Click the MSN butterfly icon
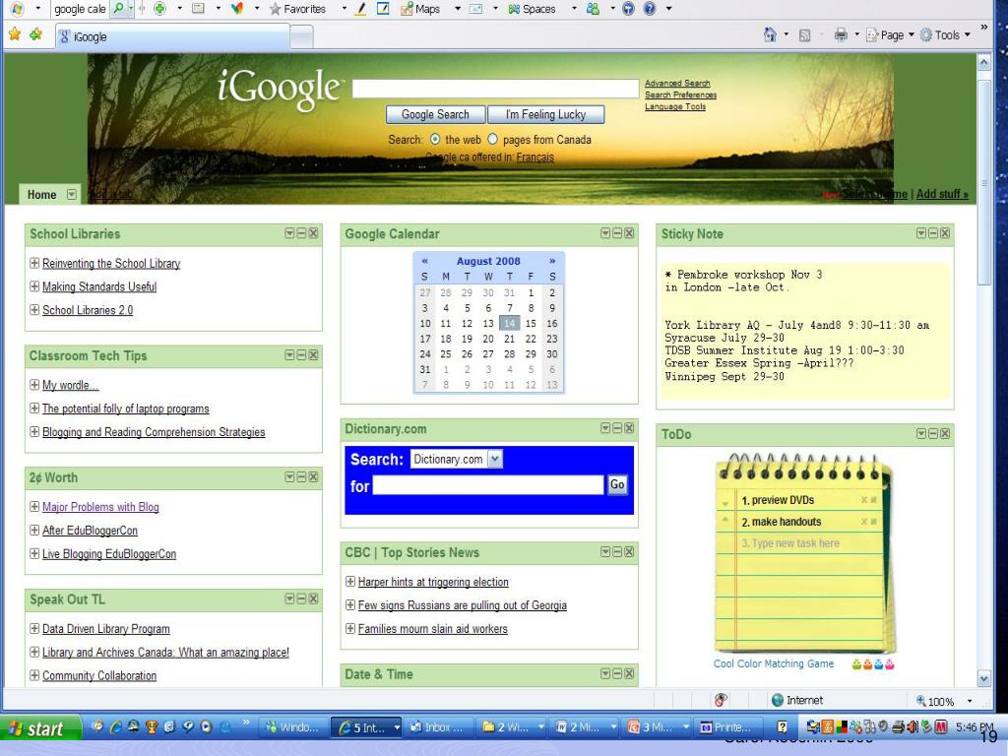1008x756 pixels. [x=237, y=9]
